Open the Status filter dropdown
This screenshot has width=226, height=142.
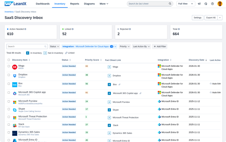tap(54, 47)
